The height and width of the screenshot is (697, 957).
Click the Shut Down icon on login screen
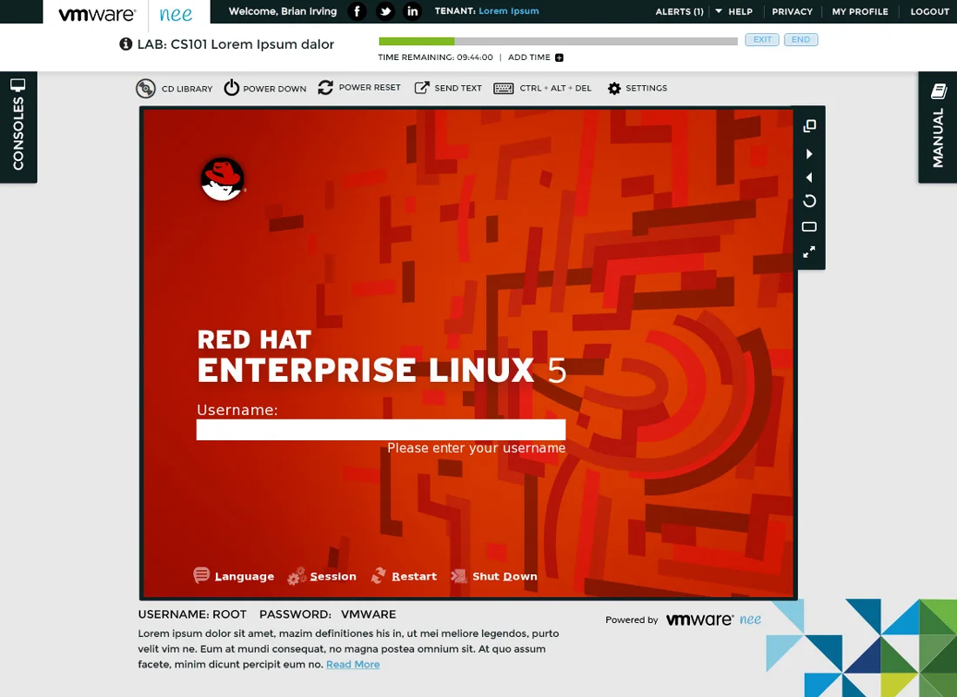[458, 575]
